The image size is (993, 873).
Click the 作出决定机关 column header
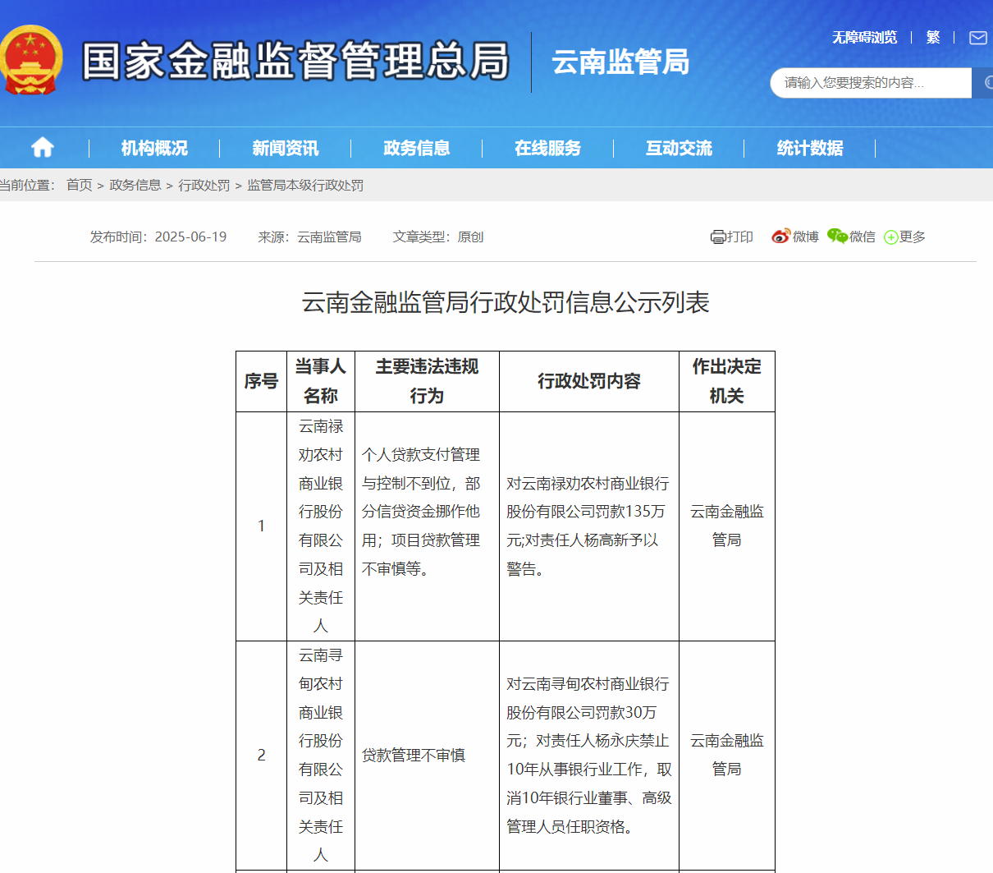click(x=727, y=381)
